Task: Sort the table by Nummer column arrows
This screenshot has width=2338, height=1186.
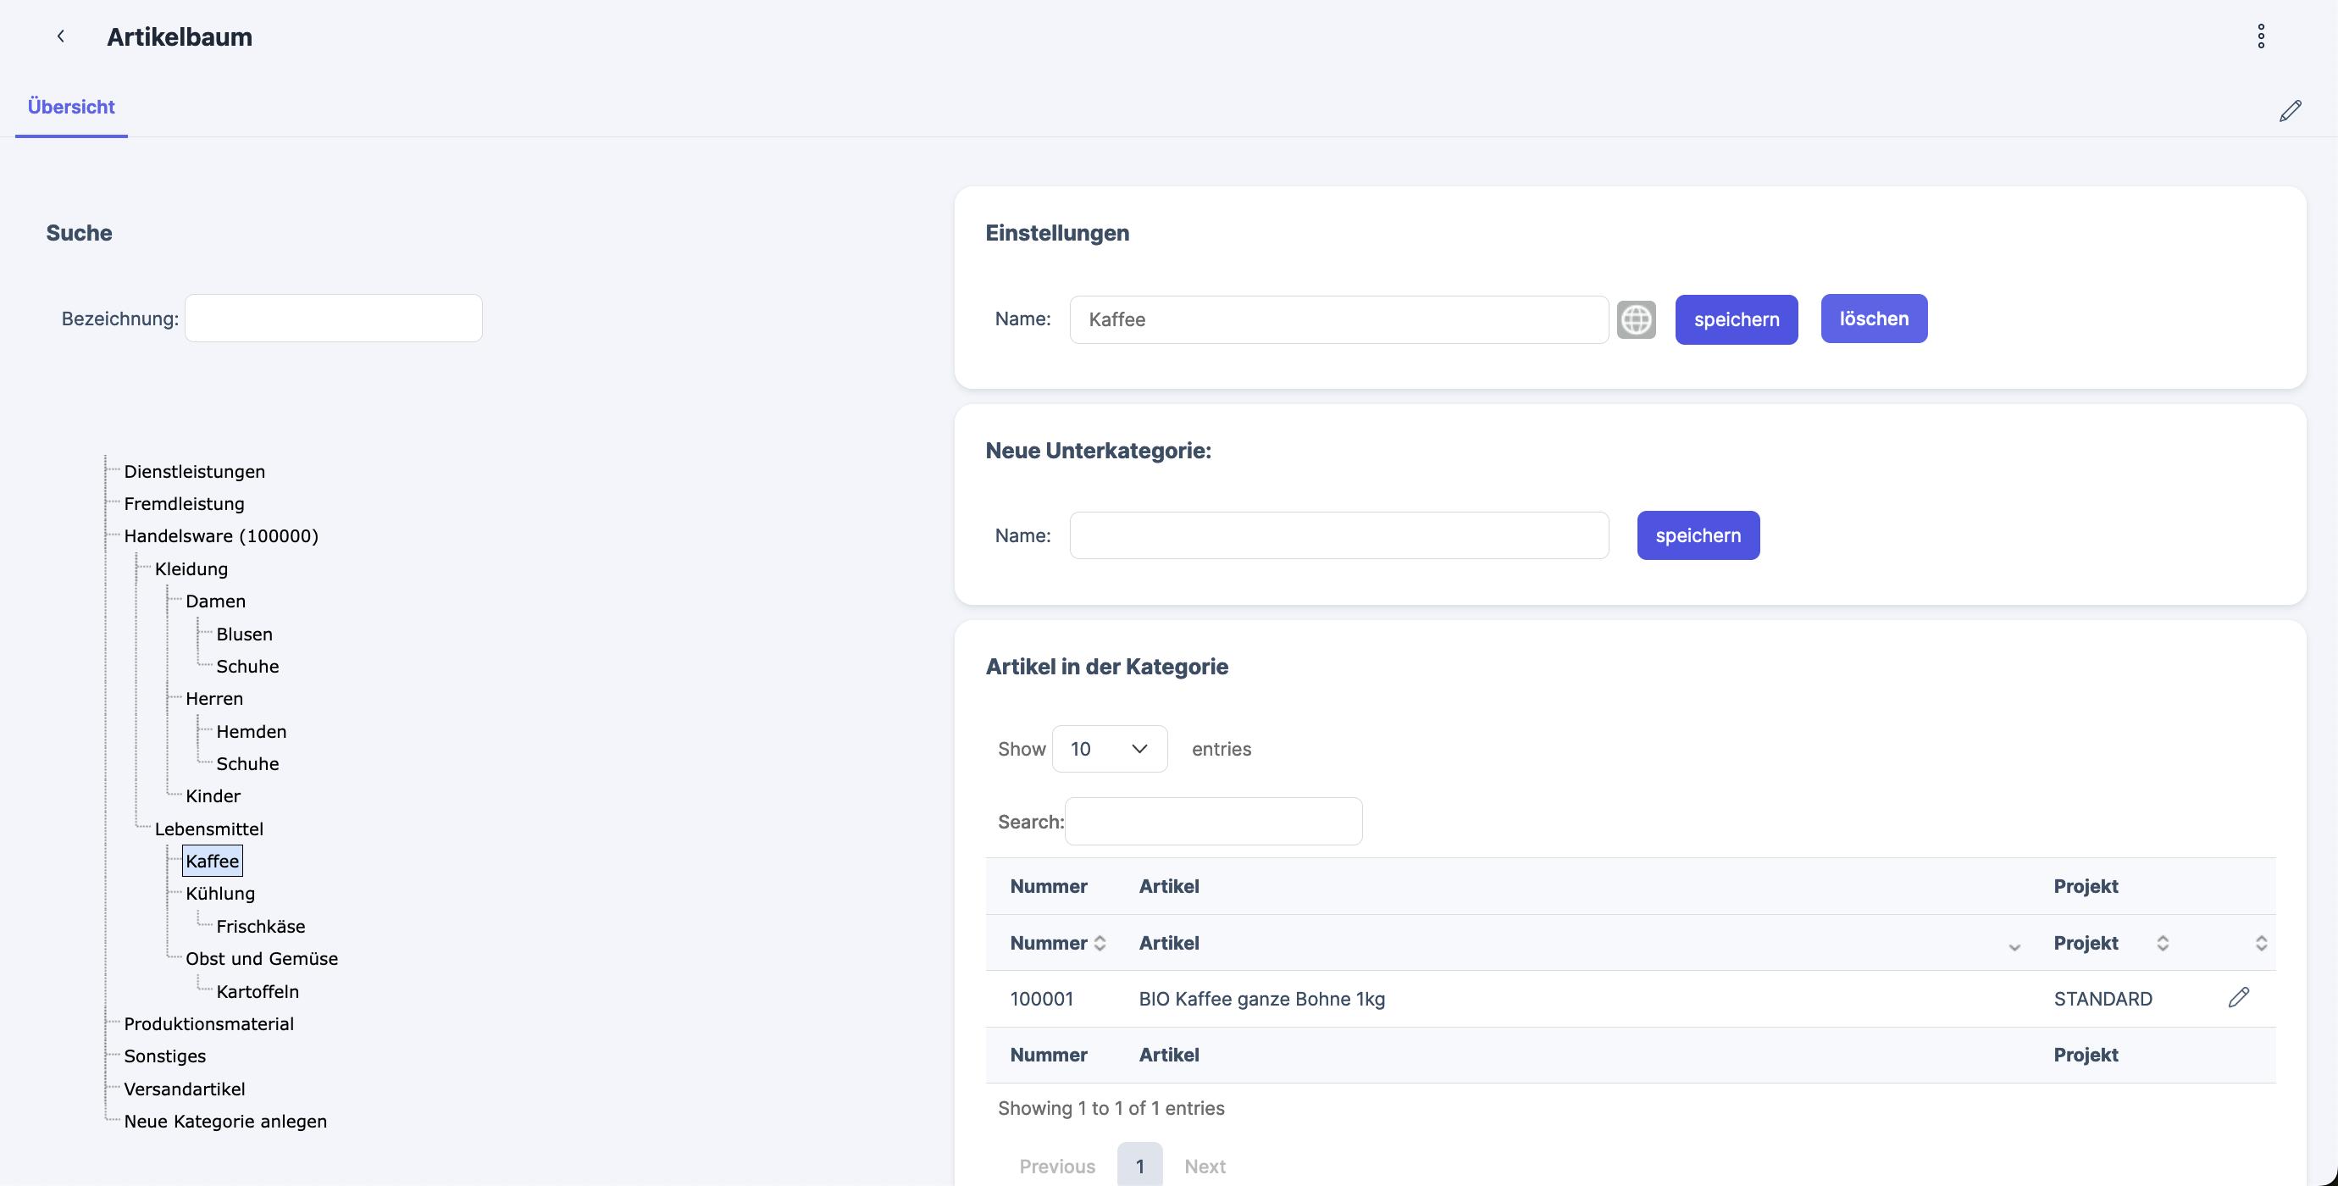Action: (x=1100, y=943)
